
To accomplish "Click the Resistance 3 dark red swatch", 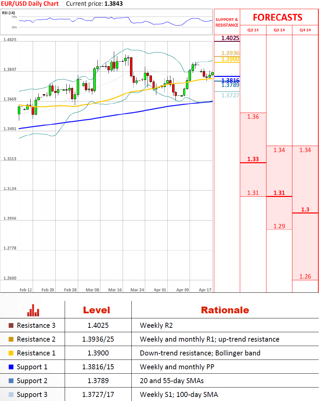I will (11, 325).
